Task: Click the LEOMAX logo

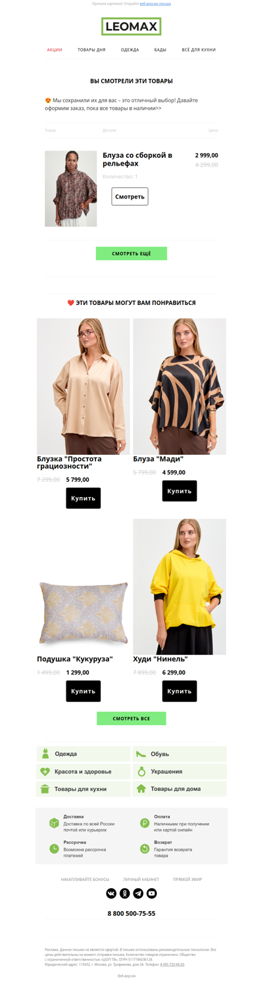Action: 131,26
